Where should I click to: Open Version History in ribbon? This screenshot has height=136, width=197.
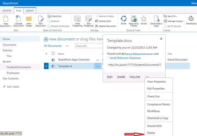[x=105, y=16]
